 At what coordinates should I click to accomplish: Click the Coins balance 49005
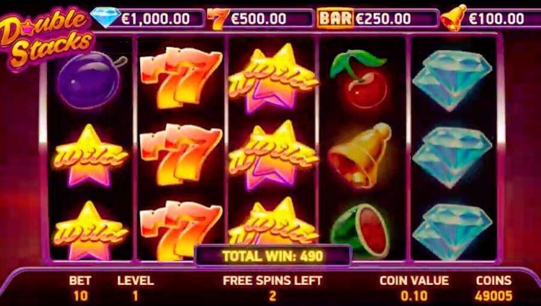pos(494,296)
